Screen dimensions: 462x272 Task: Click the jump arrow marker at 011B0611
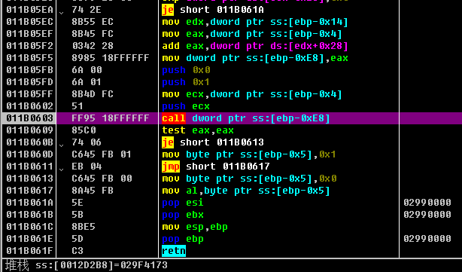tap(61, 169)
